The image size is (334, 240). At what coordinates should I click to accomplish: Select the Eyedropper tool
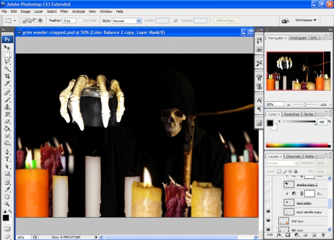coord(7,189)
